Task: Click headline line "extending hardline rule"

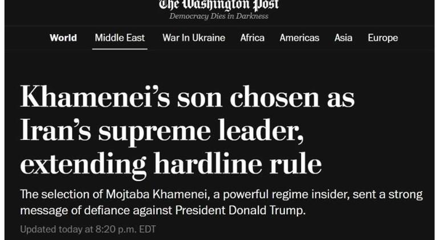Action: click(x=171, y=164)
